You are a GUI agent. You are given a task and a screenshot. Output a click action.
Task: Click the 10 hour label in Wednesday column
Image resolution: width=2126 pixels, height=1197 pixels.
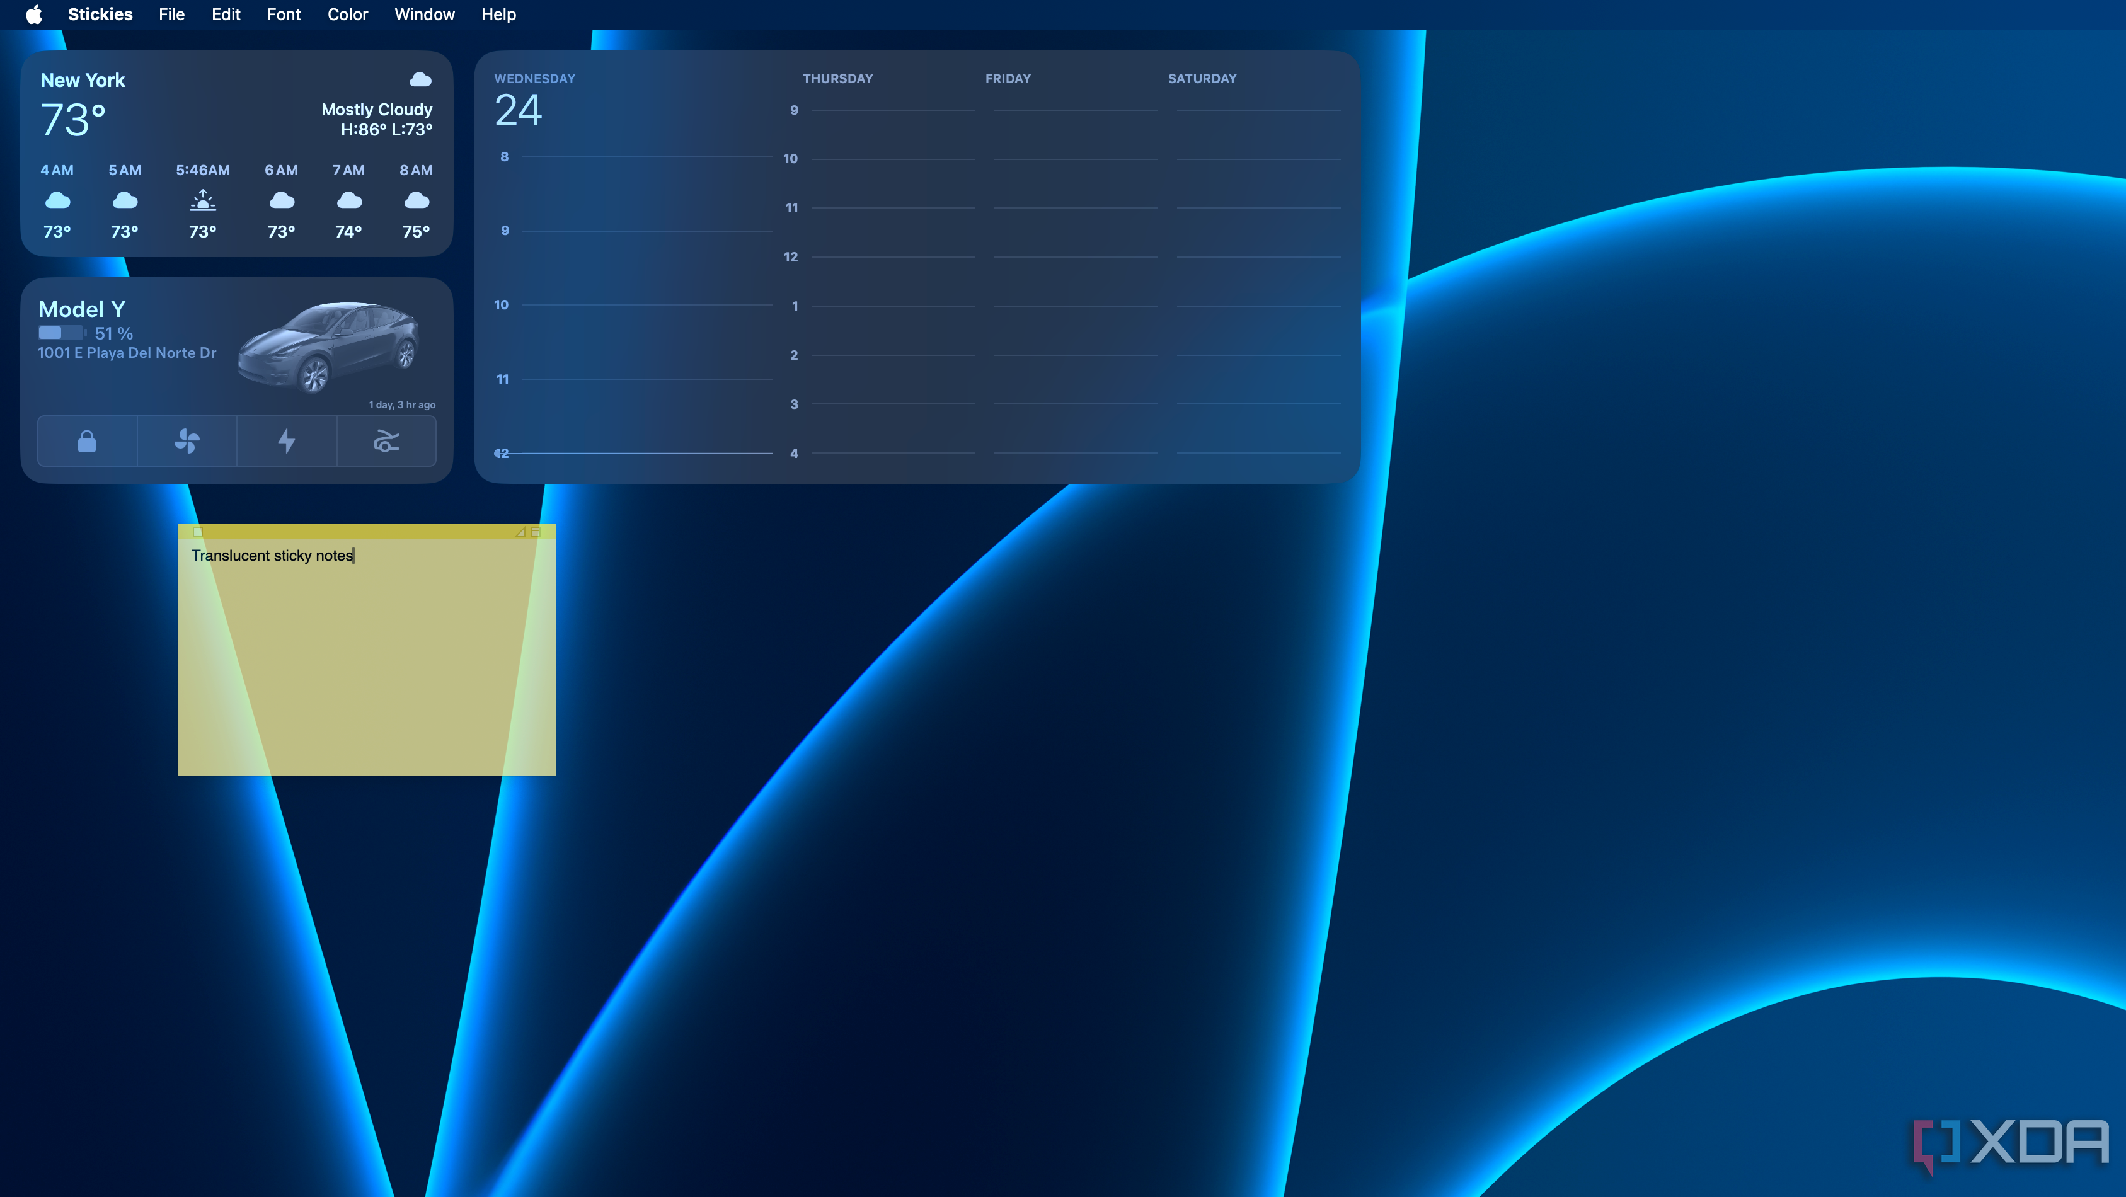pos(501,305)
